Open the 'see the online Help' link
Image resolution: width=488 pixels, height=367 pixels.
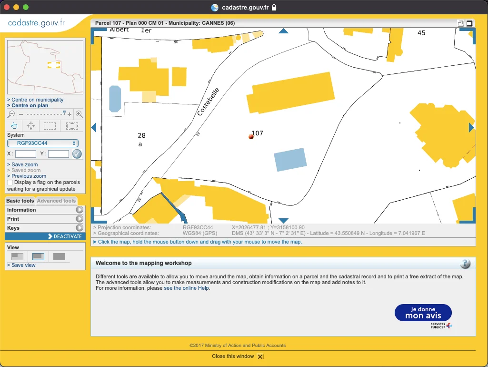[x=186, y=288]
